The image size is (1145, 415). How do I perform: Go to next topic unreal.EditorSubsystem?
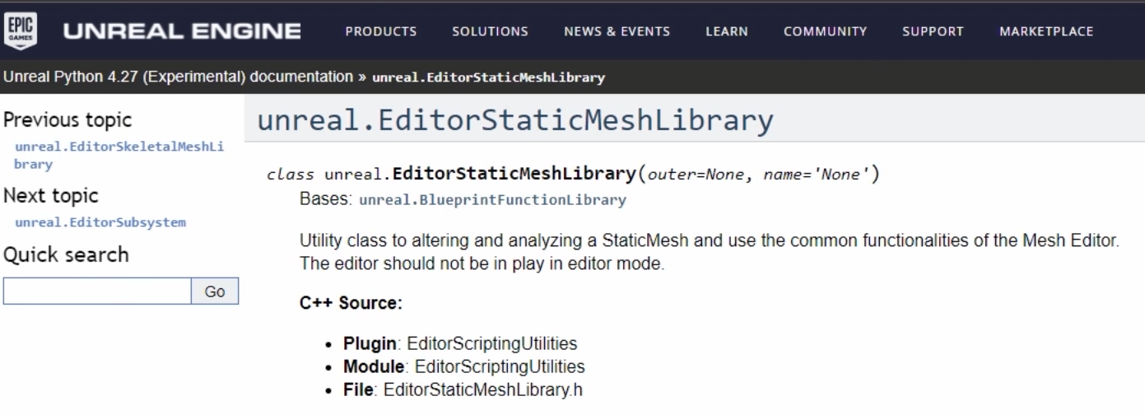pyautogui.click(x=100, y=222)
